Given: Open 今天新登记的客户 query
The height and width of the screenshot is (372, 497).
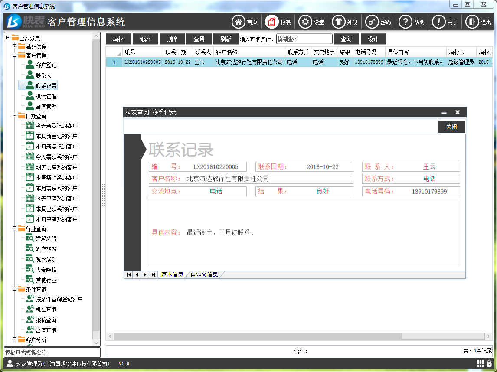Looking at the screenshot, I should click(56, 126).
